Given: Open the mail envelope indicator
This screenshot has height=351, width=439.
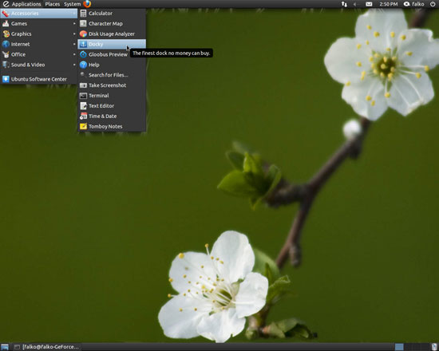Looking at the screenshot, I should coord(369,4).
